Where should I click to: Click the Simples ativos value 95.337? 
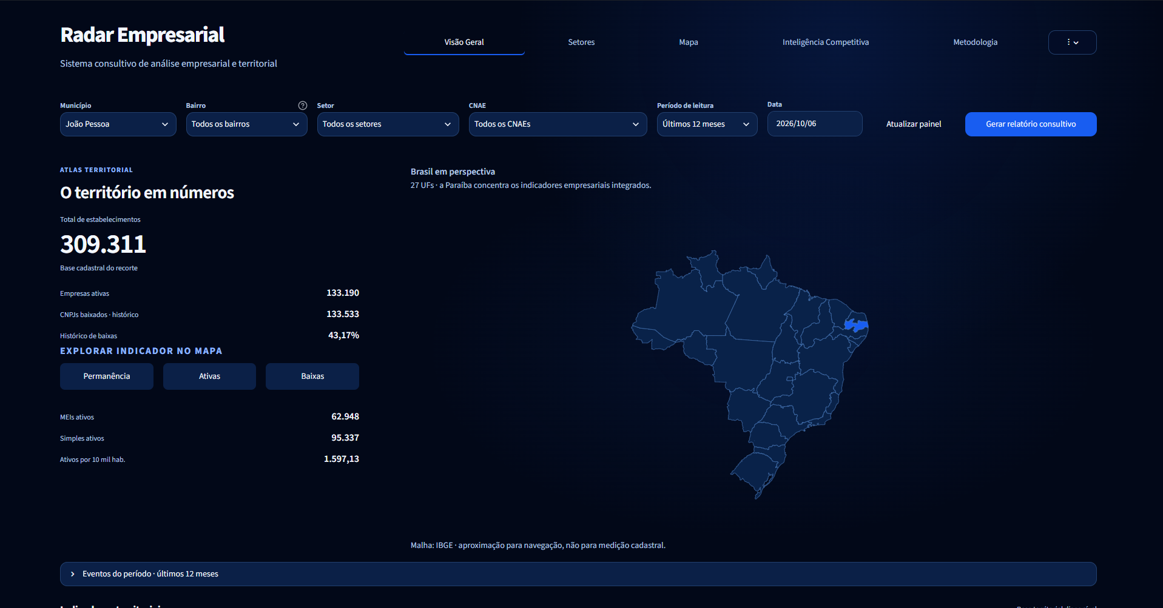point(345,438)
